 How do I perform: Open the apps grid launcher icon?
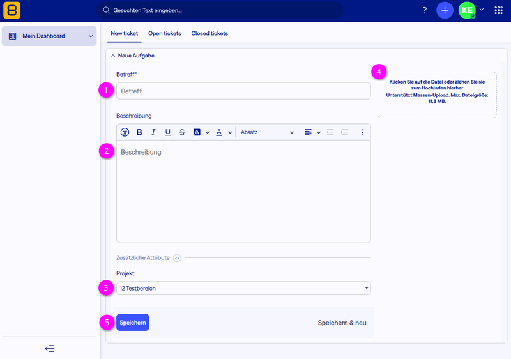(498, 10)
